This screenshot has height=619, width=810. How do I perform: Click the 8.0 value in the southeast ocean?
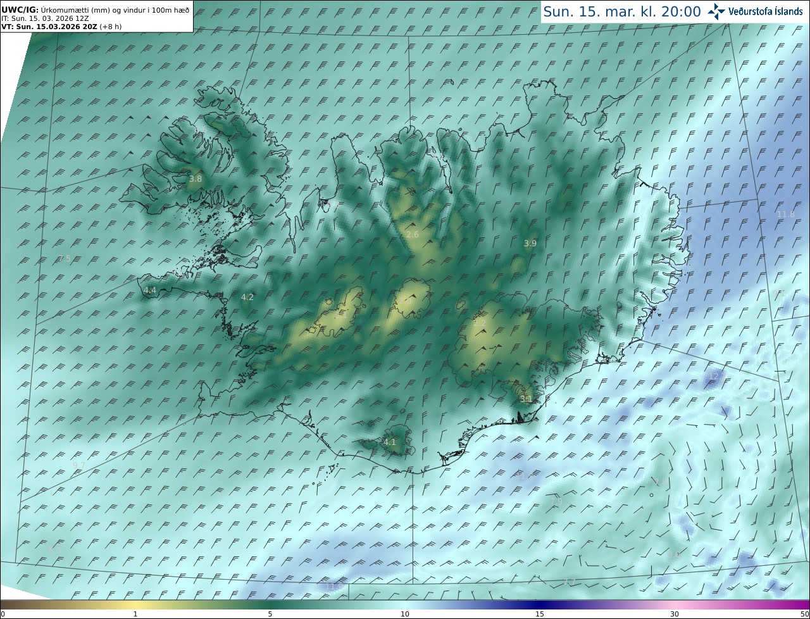pos(674,555)
